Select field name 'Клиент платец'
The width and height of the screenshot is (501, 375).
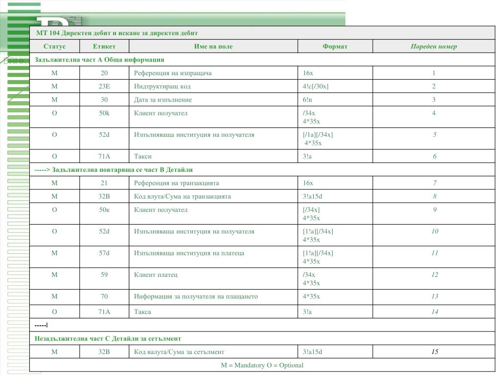pos(156,275)
